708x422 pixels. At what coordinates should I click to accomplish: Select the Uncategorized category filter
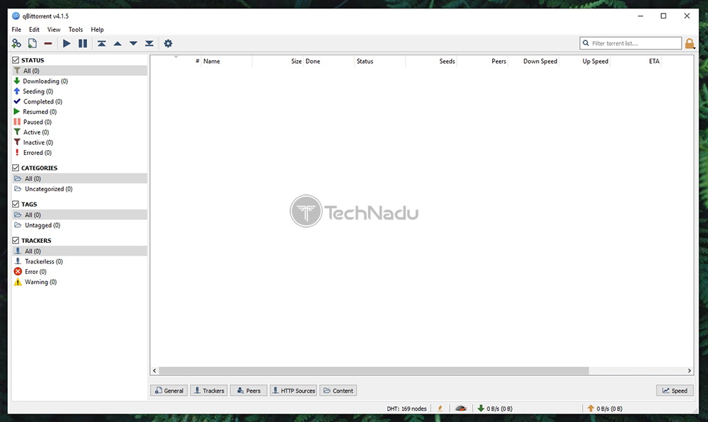click(48, 189)
